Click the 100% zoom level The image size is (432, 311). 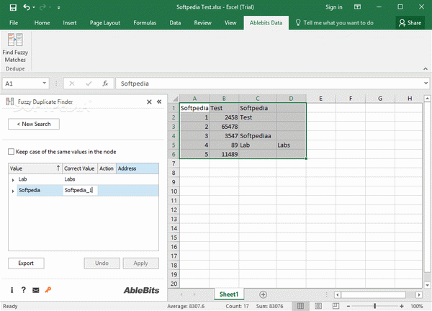417,306
